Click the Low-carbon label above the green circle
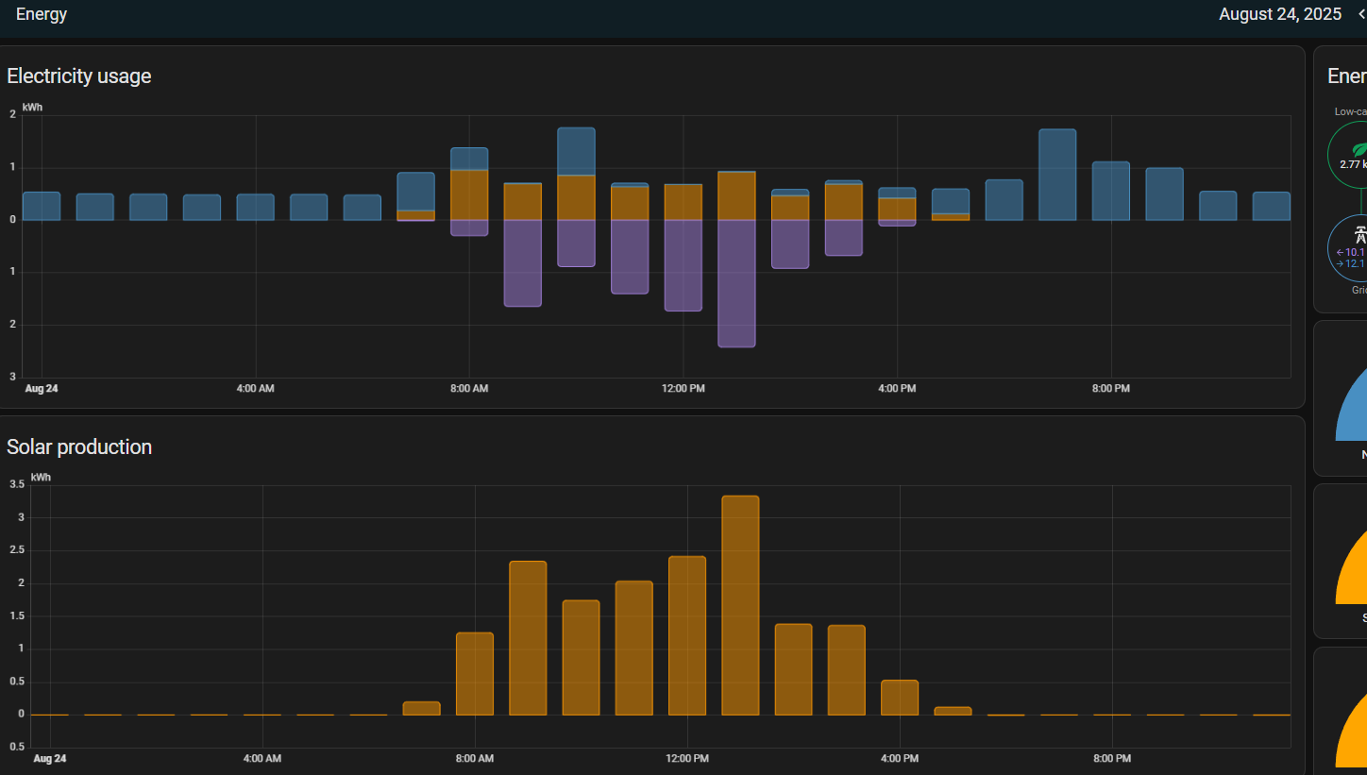This screenshot has width=1367, height=775. [x=1350, y=111]
